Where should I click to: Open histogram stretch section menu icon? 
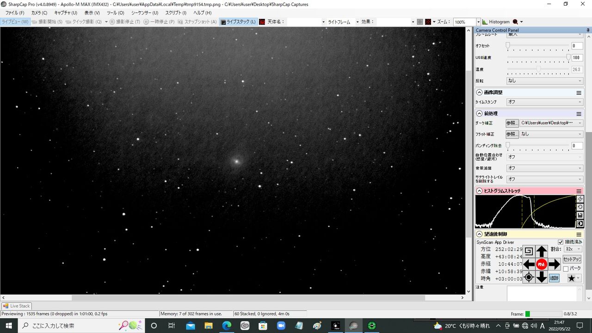(579, 191)
